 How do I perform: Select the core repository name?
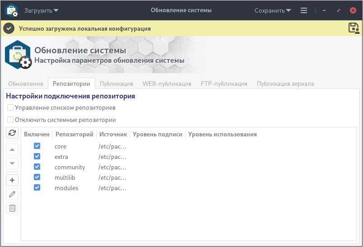(60, 147)
